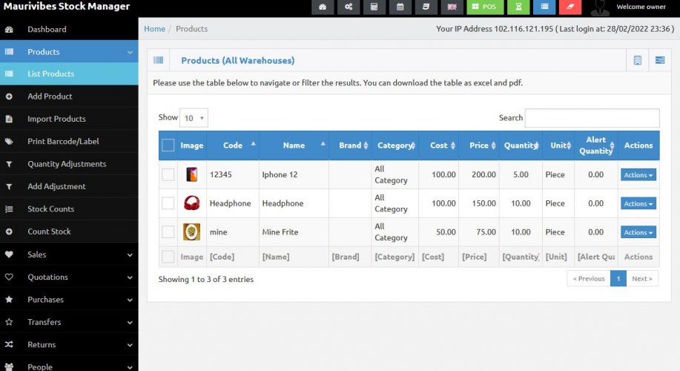Sort table by Code column
The height and width of the screenshot is (371, 680).
click(x=233, y=145)
